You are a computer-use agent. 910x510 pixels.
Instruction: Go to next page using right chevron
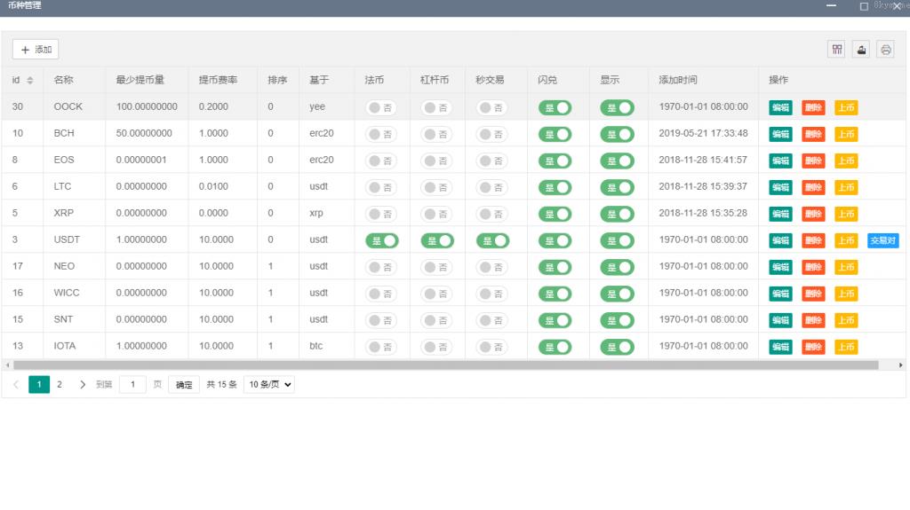83,384
